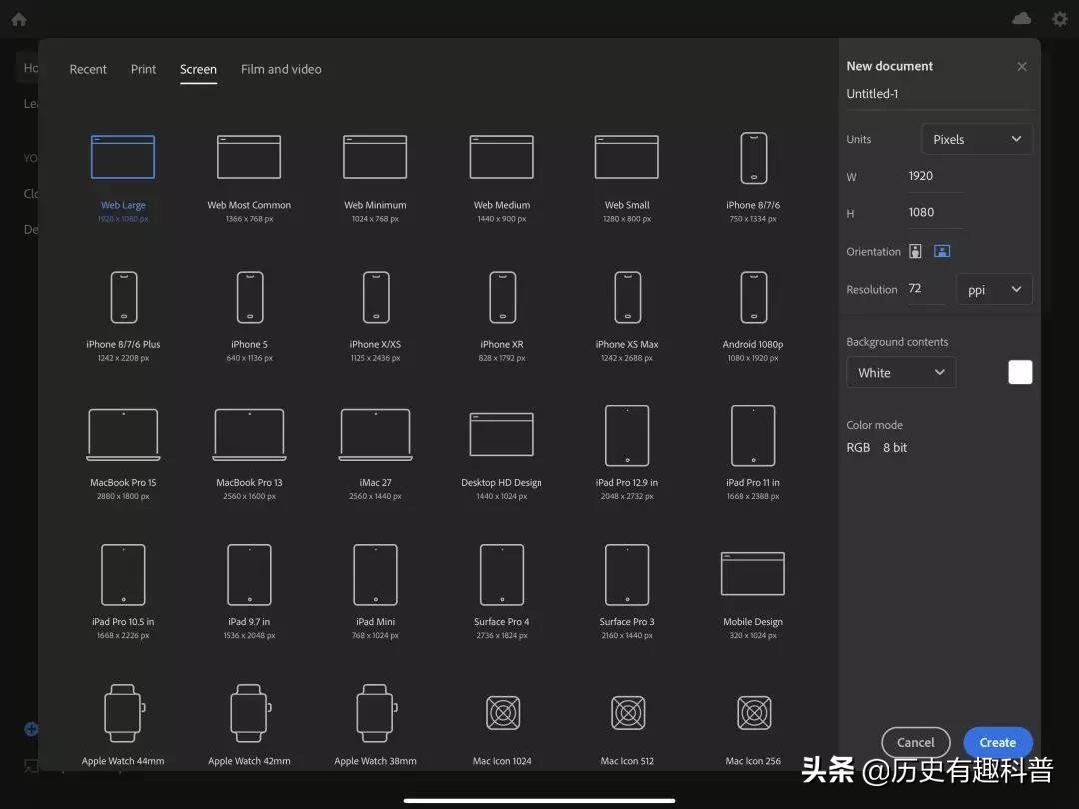Switch orientation to portrait
Screen dimensions: 1079x809
pyautogui.click(x=915, y=251)
